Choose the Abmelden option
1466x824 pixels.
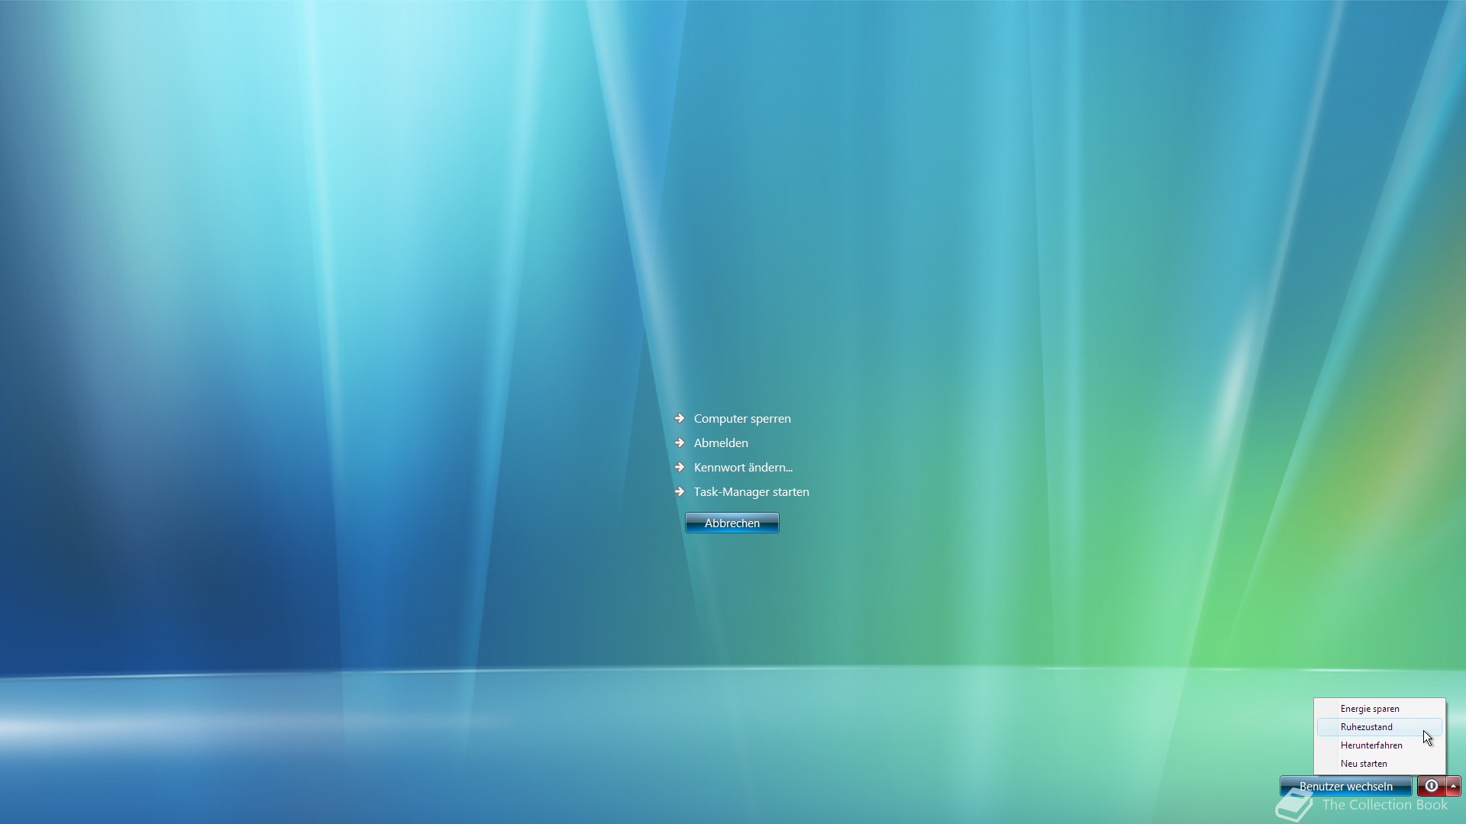pyautogui.click(x=721, y=443)
